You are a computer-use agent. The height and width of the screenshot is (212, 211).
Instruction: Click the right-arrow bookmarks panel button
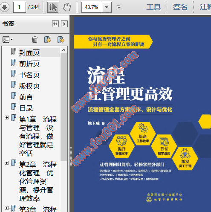pos(64,24)
